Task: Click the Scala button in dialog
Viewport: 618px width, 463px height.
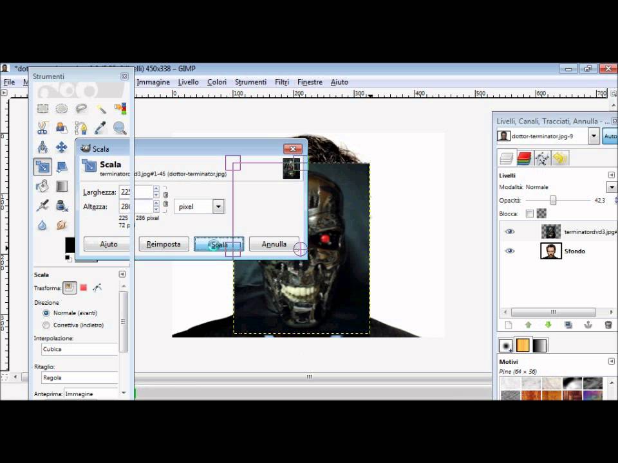Action: click(219, 244)
